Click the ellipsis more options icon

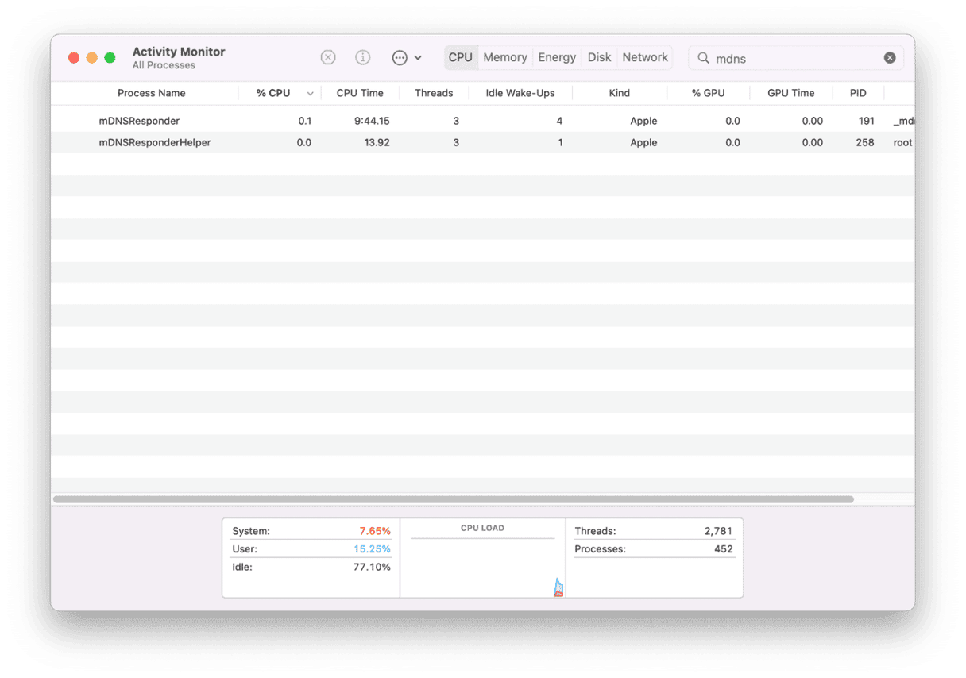click(x=400, y=58)
